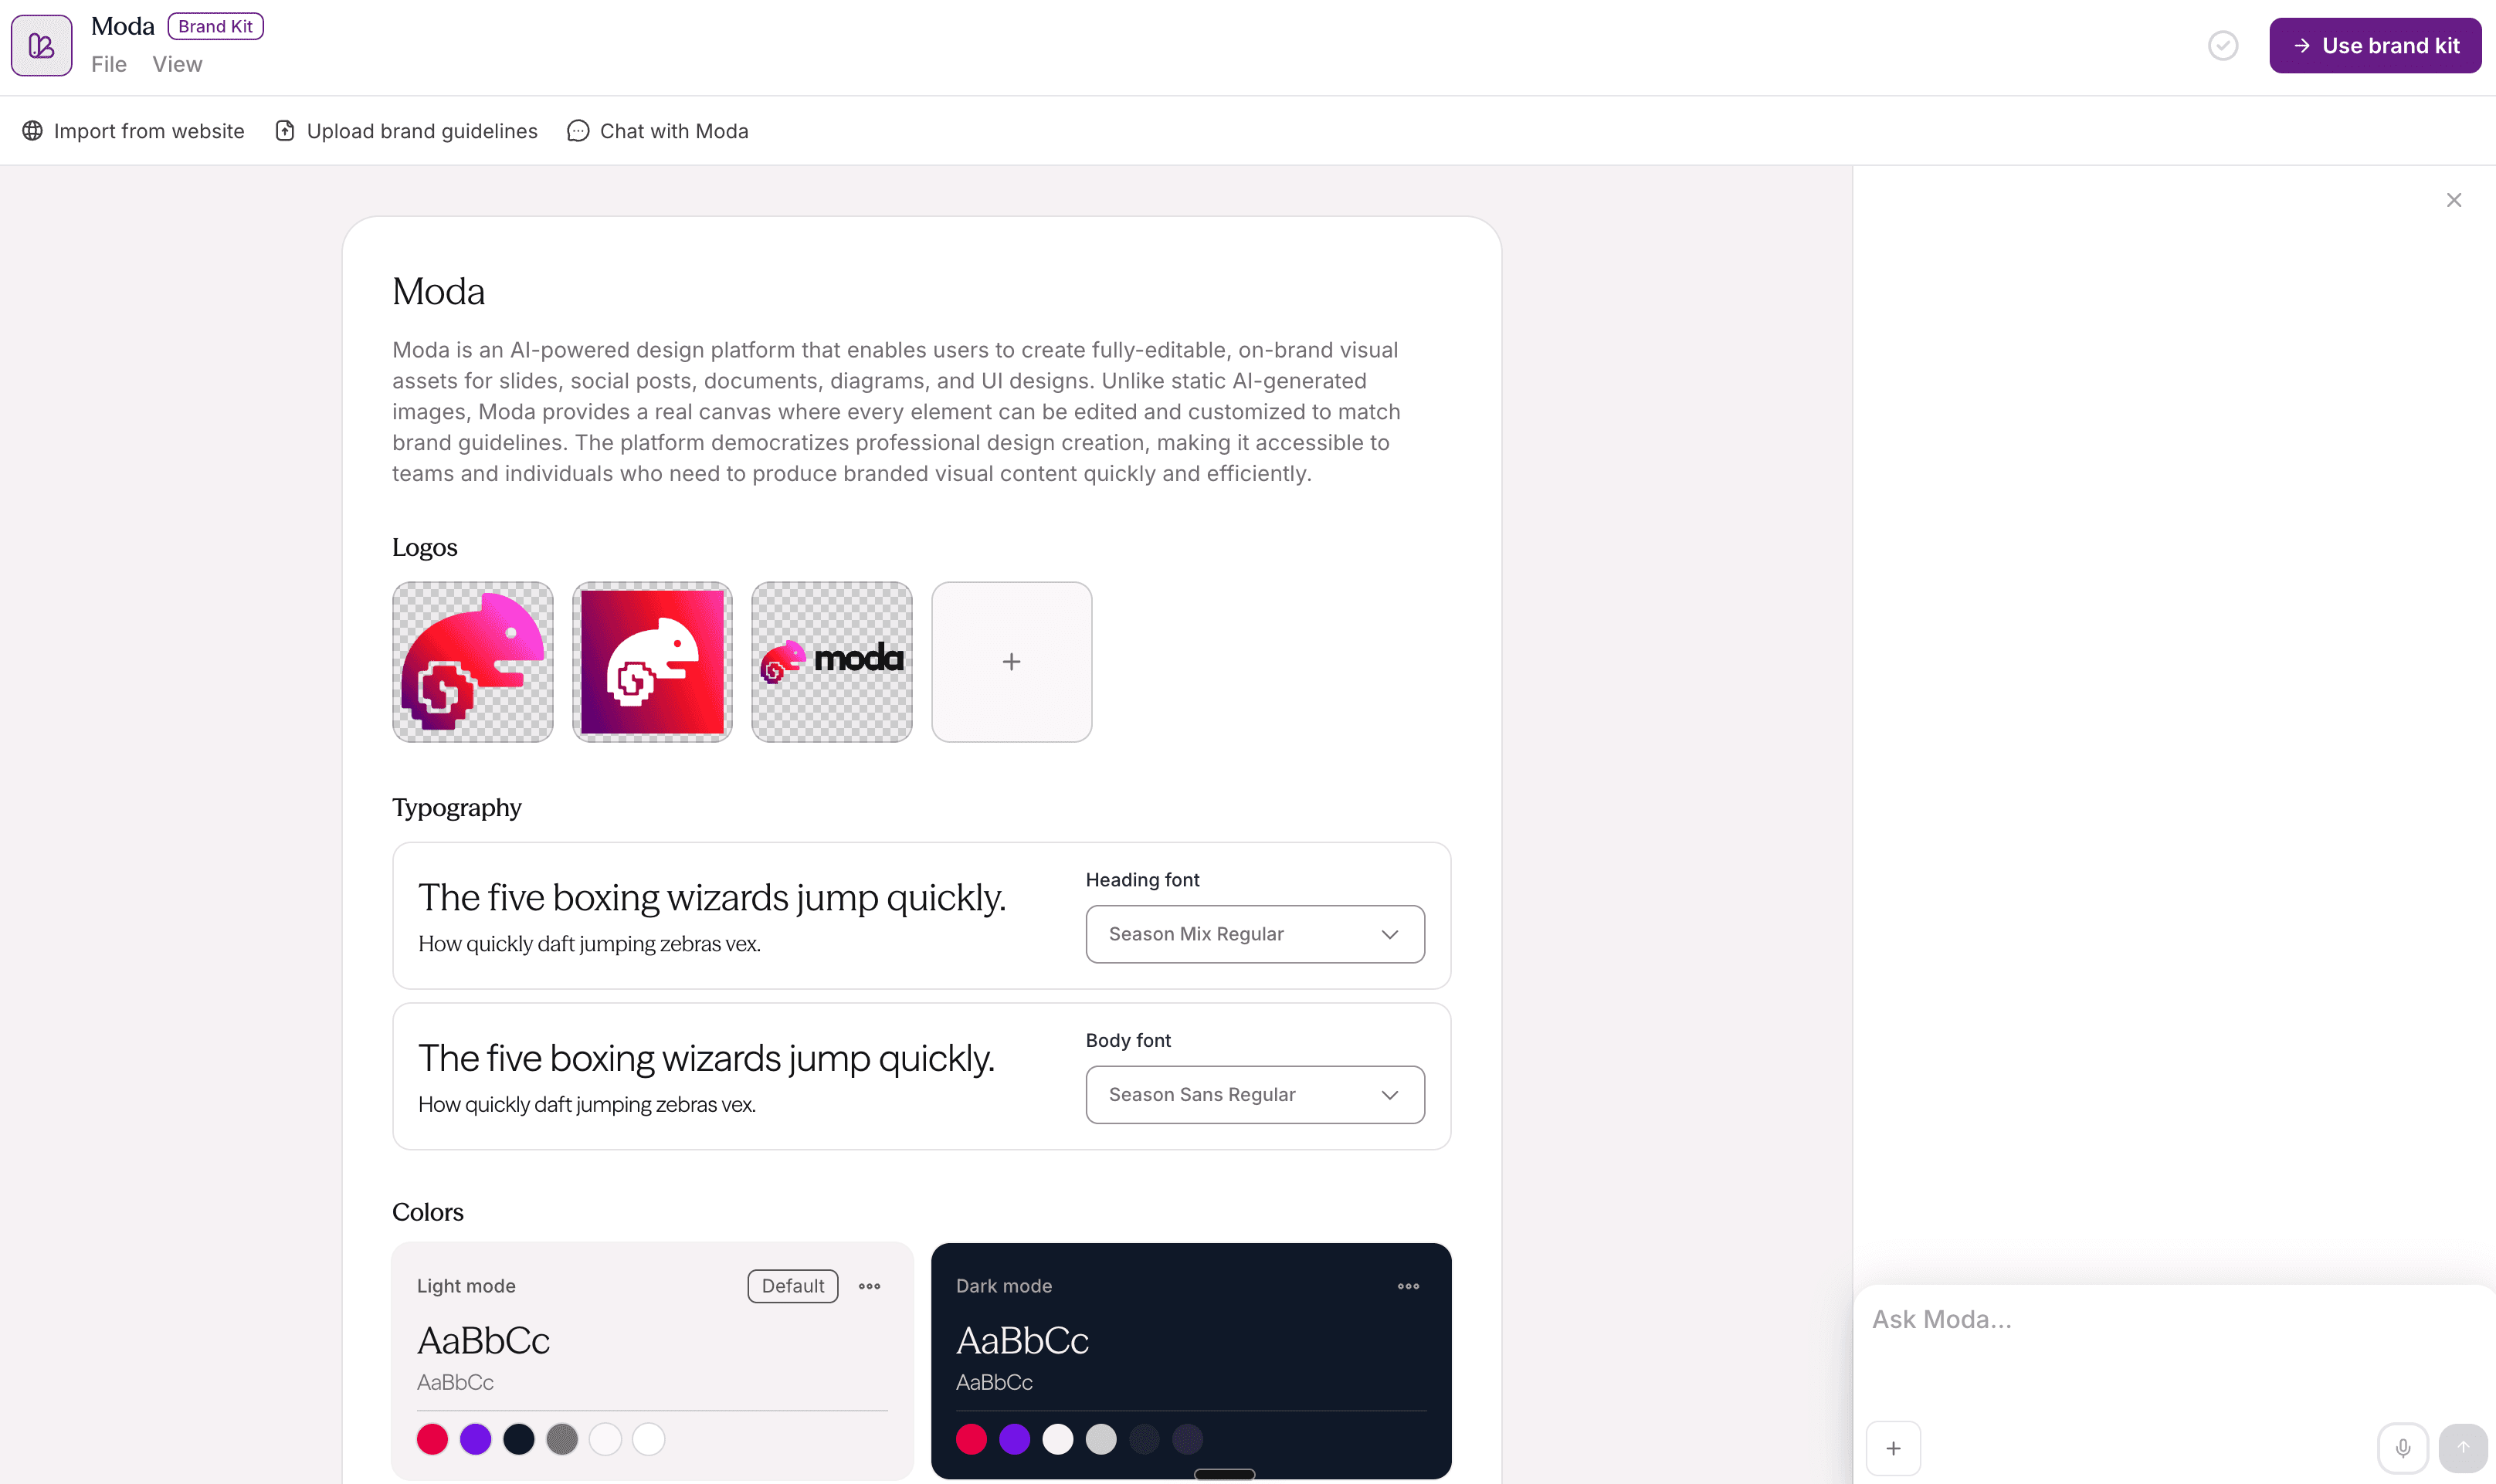Open Light mode options three-dot menu
The height and width of the screenshot is (1484, 2496).
click(x=869, y=1286)
